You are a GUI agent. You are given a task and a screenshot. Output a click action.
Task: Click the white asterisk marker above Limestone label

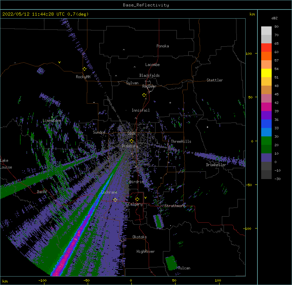pyautogui.click(x=52, y=117)
